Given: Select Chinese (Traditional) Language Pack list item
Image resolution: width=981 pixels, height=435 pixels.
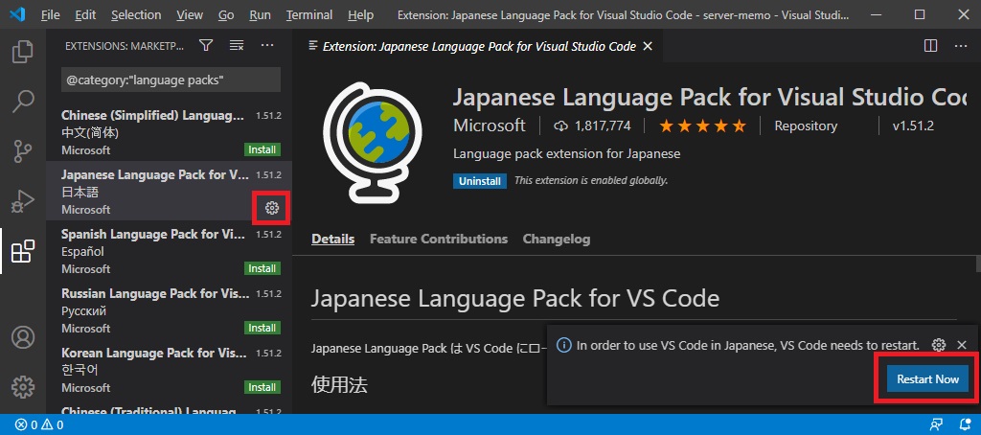Looking at the screenshot, I should coord(169,408).
